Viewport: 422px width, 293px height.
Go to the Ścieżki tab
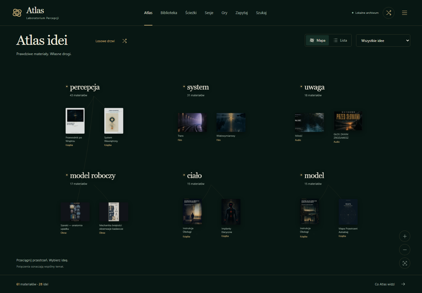[x=191, y=13]
